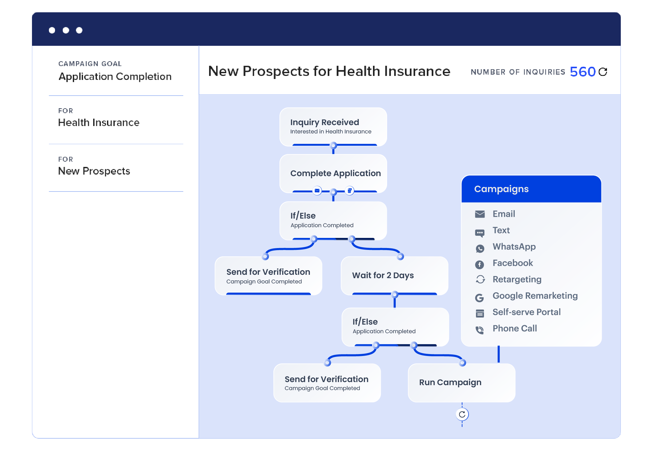Click the New Prospects for Health Insurance title

click(329, 71)
